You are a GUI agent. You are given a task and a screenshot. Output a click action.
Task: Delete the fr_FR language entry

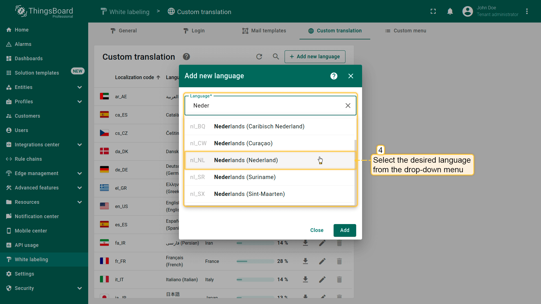339,261
